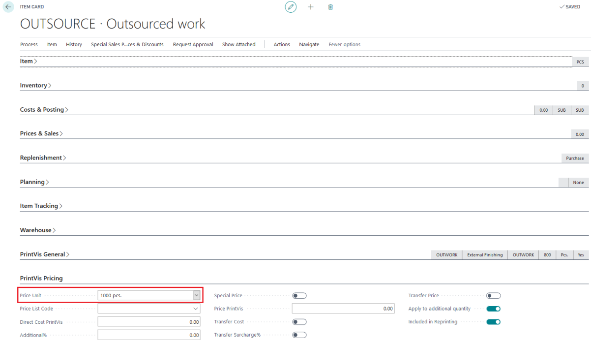This screenshot has width=591, height=344.
Task: Expand the Item section
Action: point(29,62)
